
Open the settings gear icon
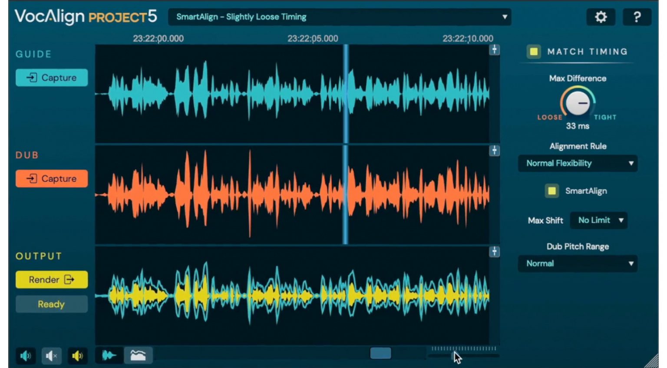[601, 17]
